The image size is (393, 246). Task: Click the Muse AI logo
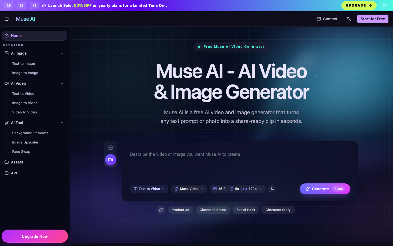pyautogui.click(x=25, y=19)
